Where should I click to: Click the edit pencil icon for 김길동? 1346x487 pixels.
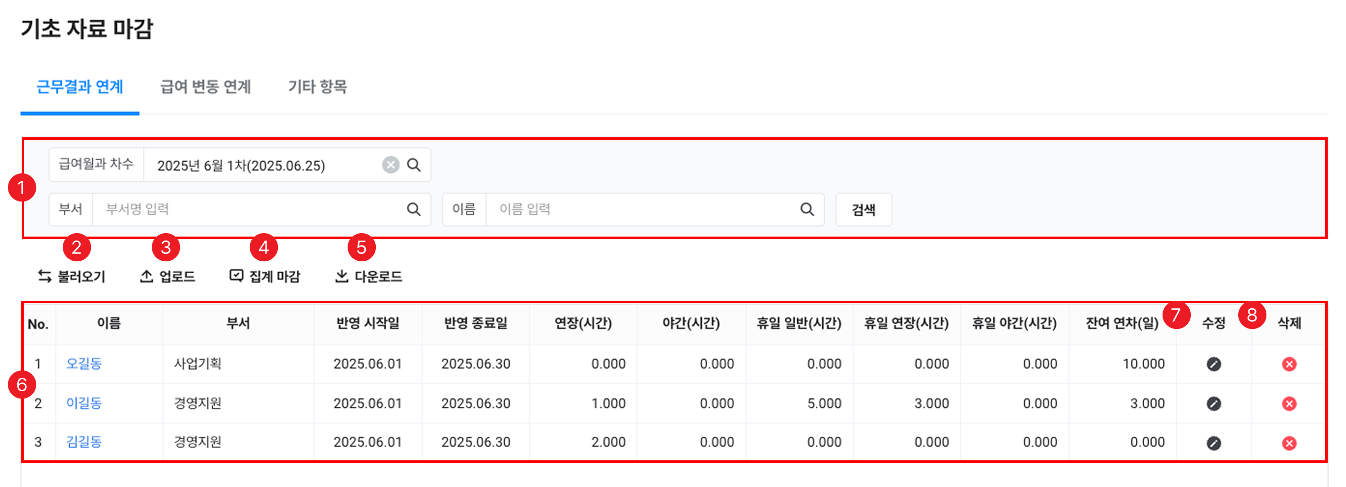1213,443
